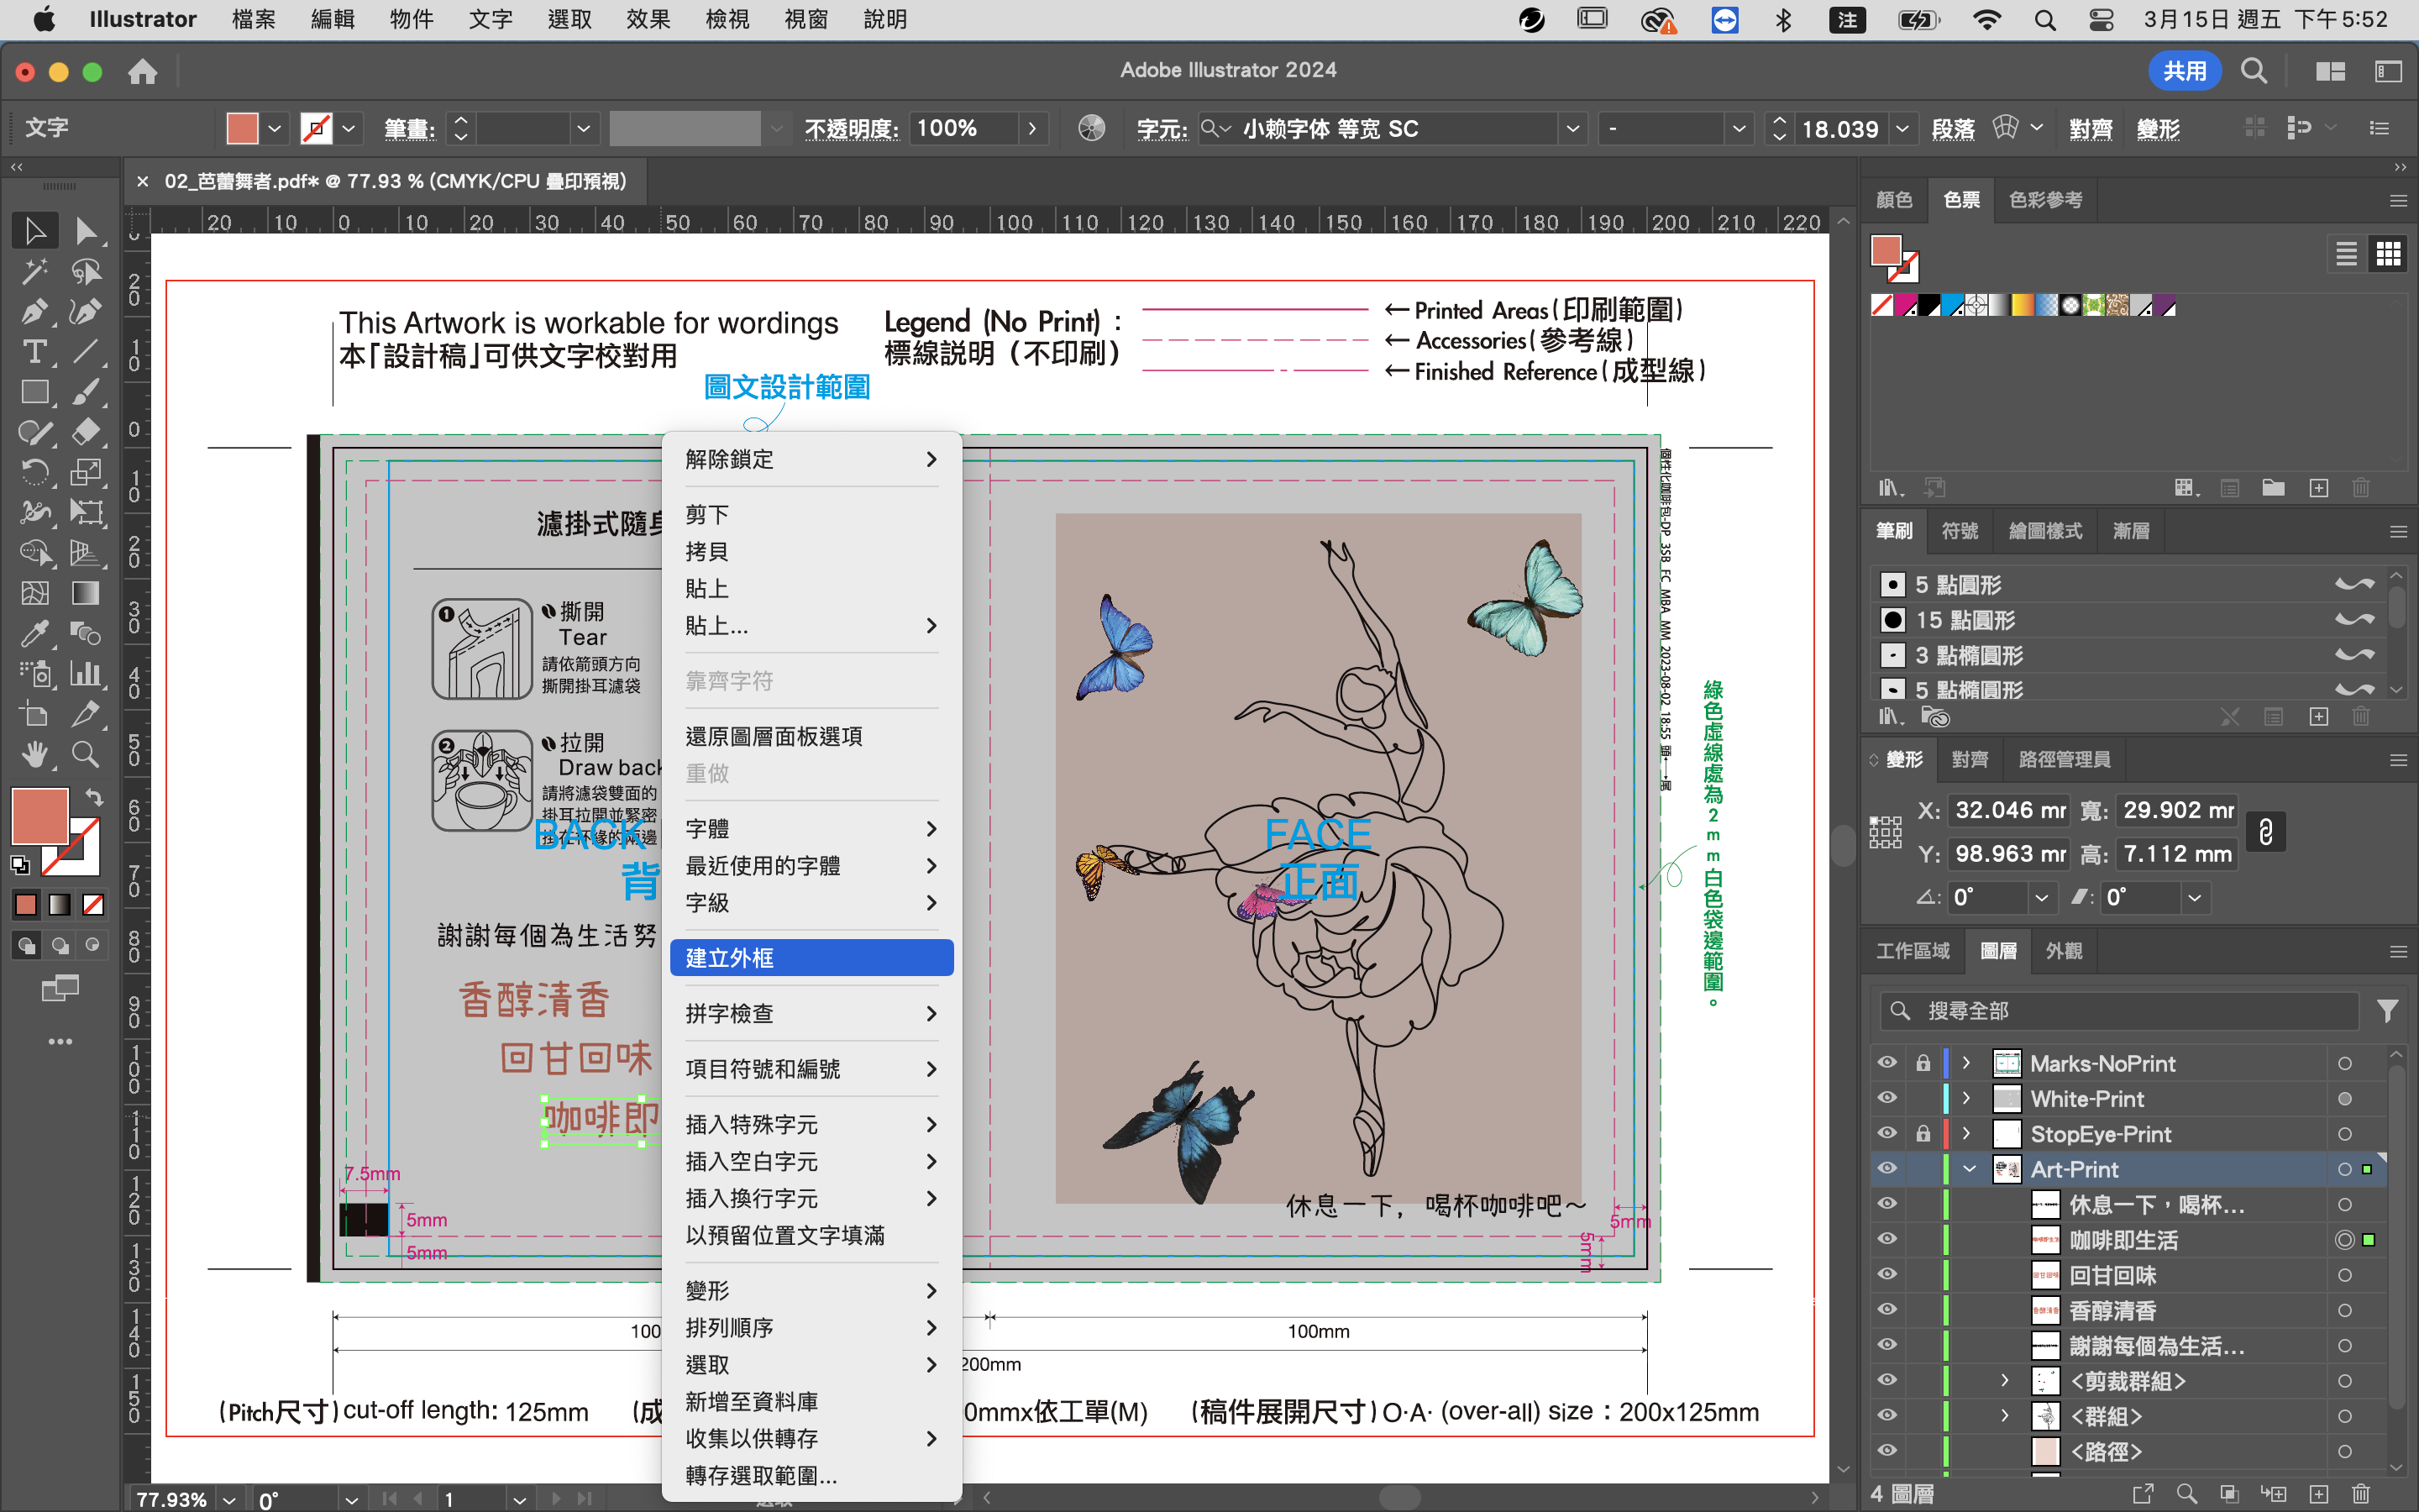Choose the Rectangle tool
Image resolution: width=2419 pixels, height=1512 pixels.
36,393
